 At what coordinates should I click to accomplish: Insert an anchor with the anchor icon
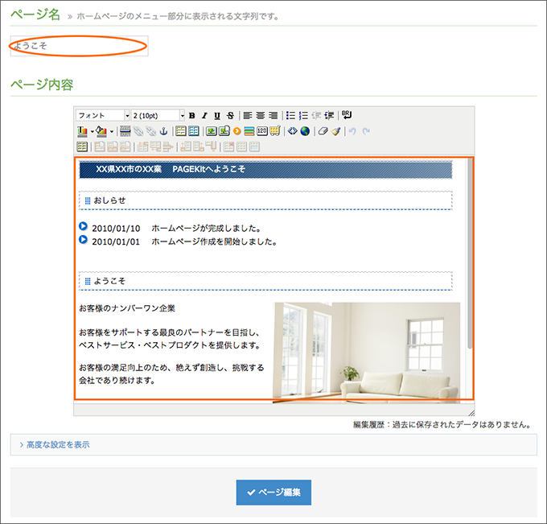pos(163,131)
